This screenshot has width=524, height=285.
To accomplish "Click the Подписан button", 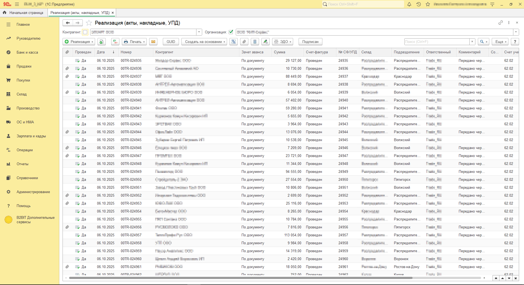I will 310,42.
